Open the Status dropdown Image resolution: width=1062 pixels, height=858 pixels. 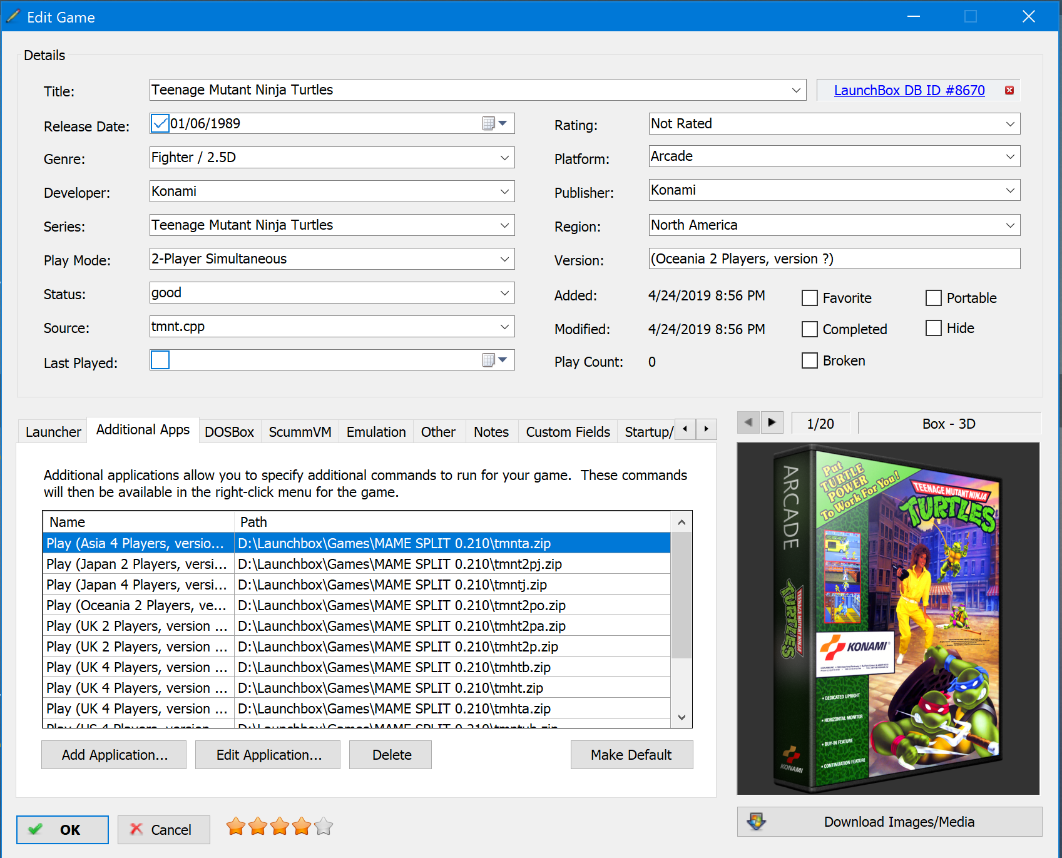[504, 293]
